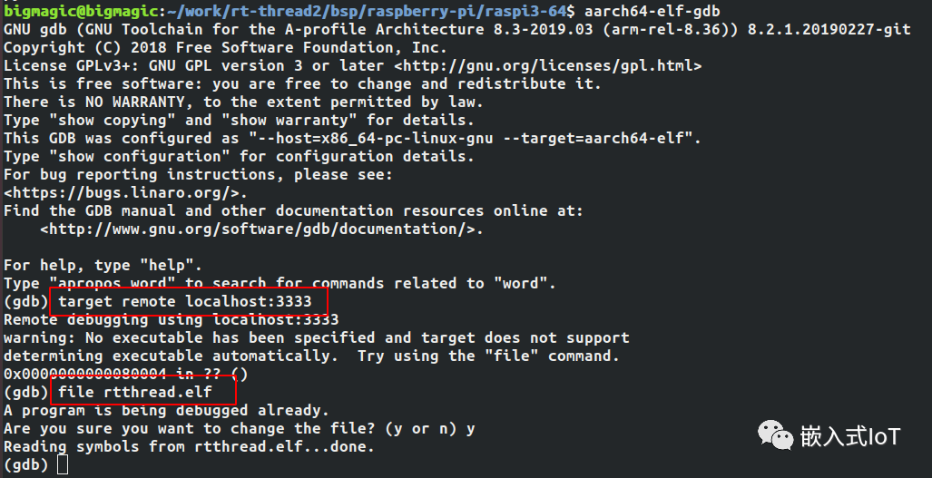Click the "--host=x86_64-pc-linux-gnu --target=aarch64-elf" configuration string
The height and width of the screenshot is (478, 932).
(470, 138)
